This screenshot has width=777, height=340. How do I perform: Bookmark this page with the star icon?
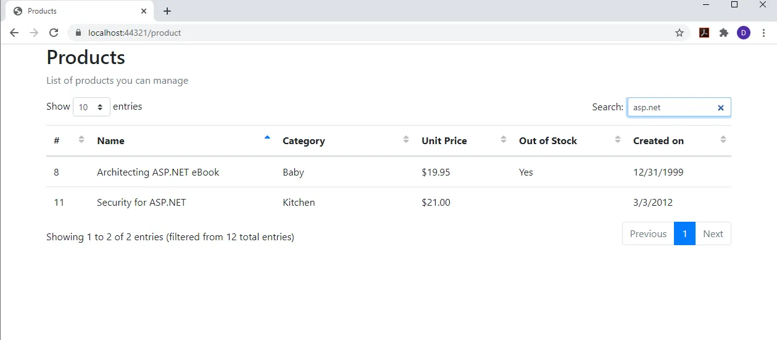(679, 33)
